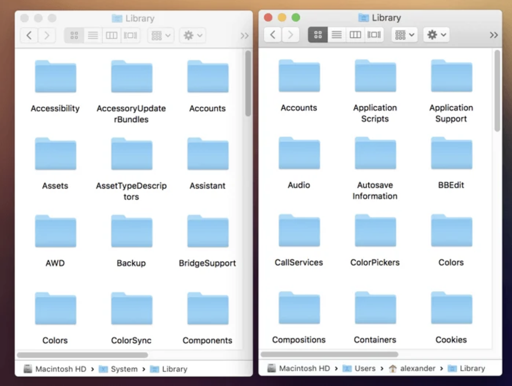
Task: Open the arrange-by dropdown in left window
Action: tap(161, 36)
